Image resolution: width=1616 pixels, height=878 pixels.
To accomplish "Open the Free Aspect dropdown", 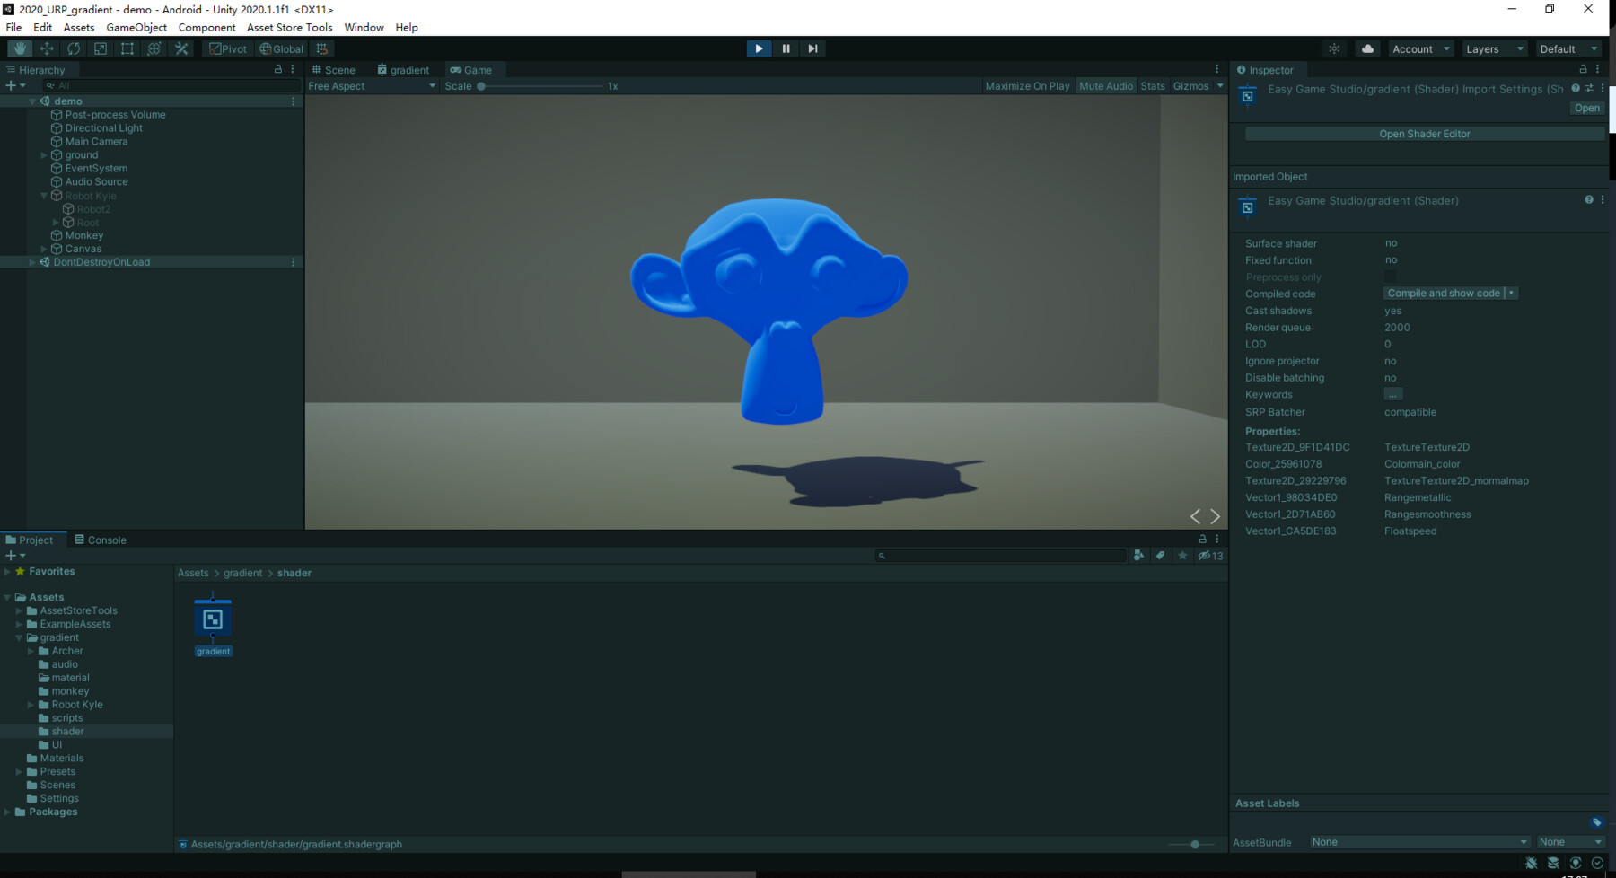I will 372,86.
